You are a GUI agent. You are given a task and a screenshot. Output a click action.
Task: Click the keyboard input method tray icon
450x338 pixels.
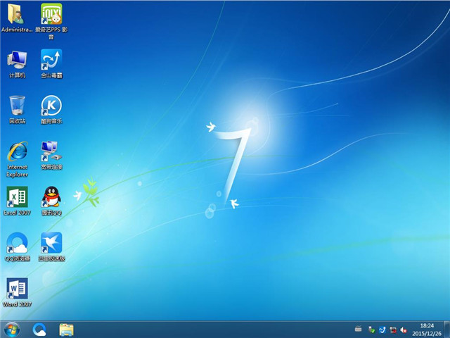358,329
